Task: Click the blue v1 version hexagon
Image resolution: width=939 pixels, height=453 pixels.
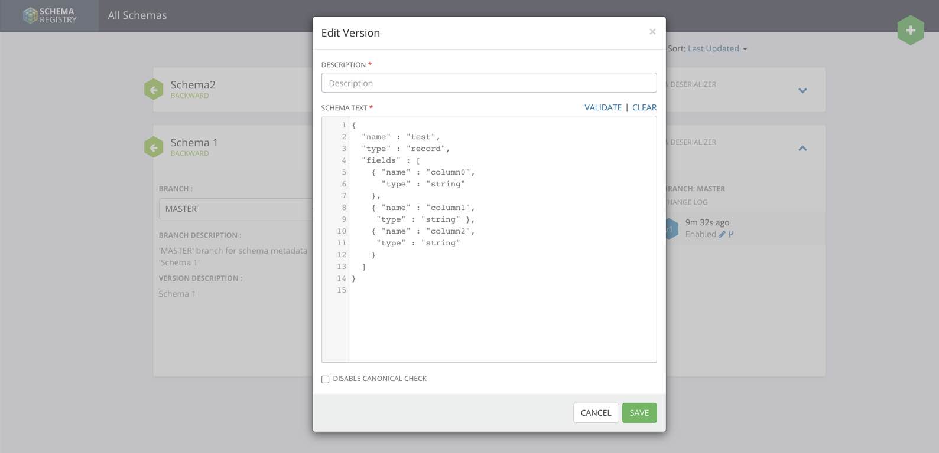Action: pyautogui.click(x=671, y=229)
